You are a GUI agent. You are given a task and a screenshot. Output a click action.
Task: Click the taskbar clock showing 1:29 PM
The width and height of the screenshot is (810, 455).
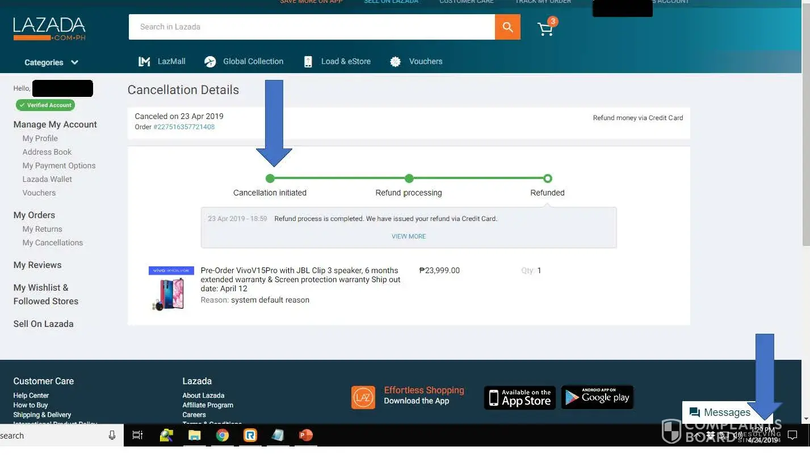(x=763, y=435)
